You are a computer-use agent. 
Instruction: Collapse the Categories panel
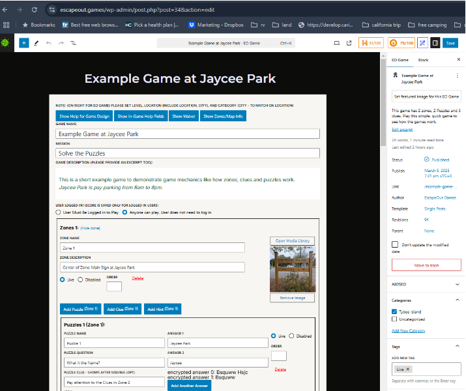coord(456,300)
